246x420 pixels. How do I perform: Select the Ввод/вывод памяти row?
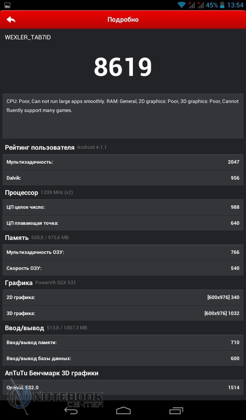coord(123,342)
